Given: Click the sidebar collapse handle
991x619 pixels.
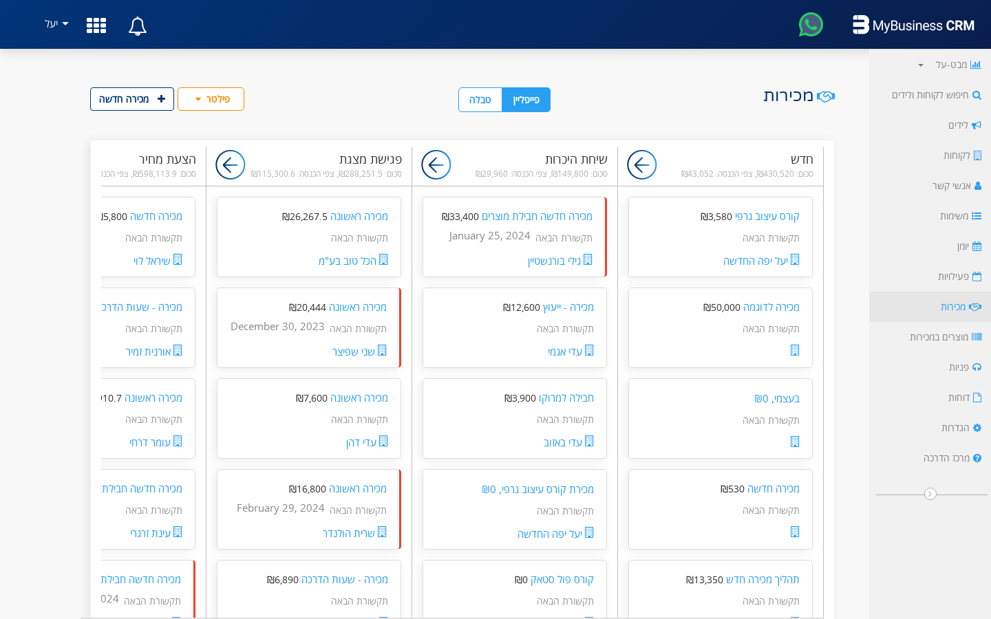Looking at the screenshot, I should click(930, 494).
